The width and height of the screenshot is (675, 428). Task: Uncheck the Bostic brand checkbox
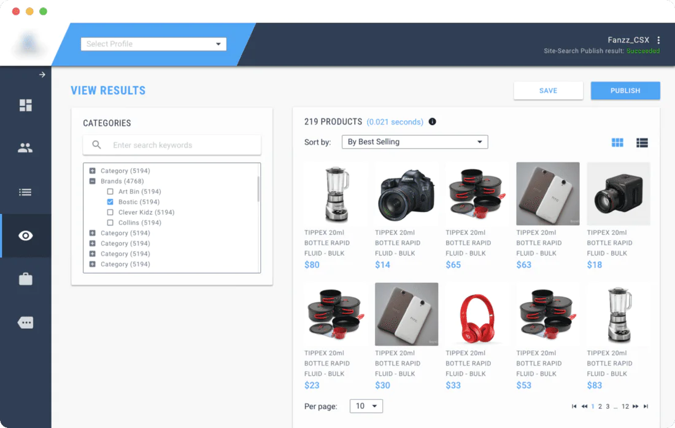(110, 202)
